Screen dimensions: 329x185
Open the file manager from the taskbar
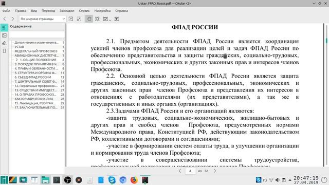pos(45,180)
